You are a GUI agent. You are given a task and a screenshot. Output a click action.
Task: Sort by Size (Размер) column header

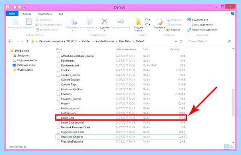[x=175, y=49]
